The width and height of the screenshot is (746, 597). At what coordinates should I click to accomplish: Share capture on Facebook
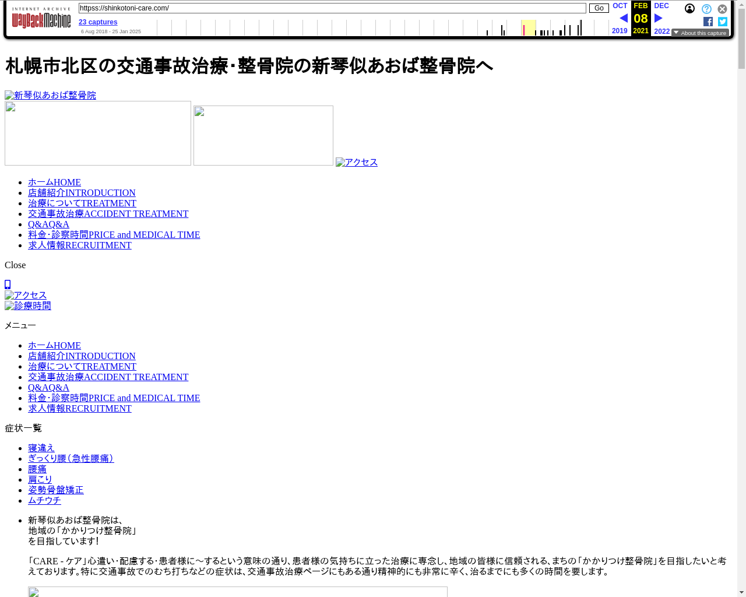point(708,22)
